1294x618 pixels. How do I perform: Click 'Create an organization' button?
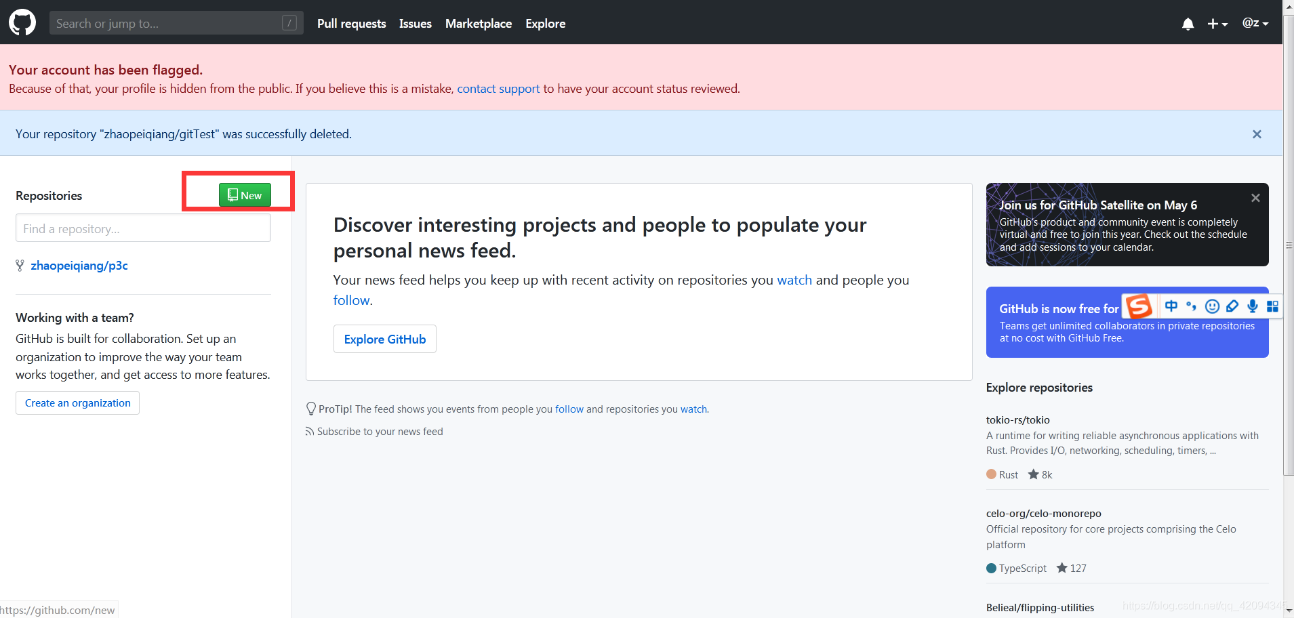pos(77,403)
